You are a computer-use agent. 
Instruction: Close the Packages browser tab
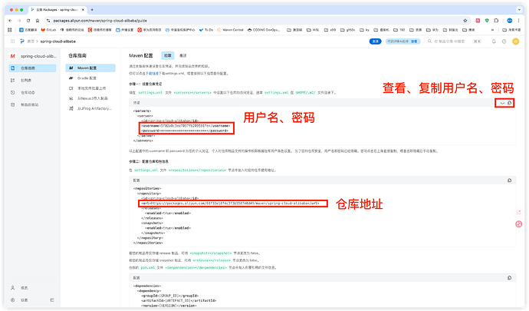[83, 10]
